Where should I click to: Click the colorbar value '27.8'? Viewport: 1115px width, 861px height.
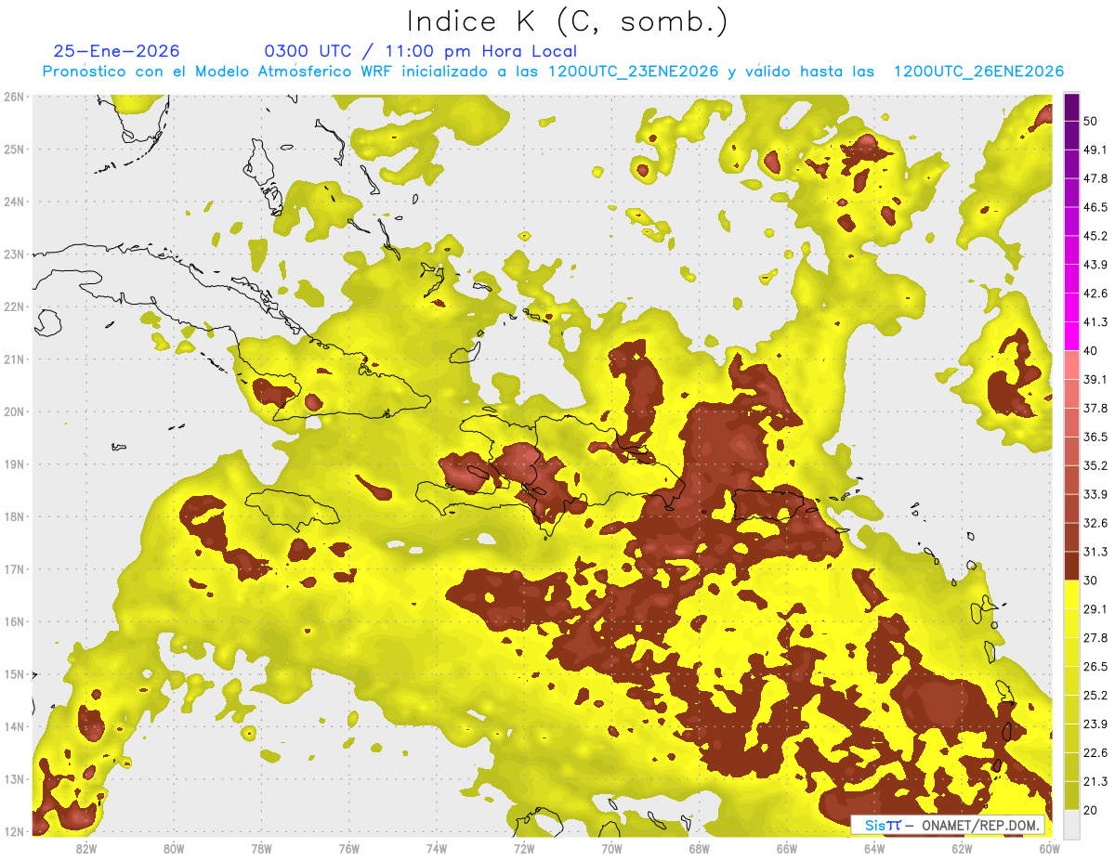pyautogui.click(x=1095, y=638)
